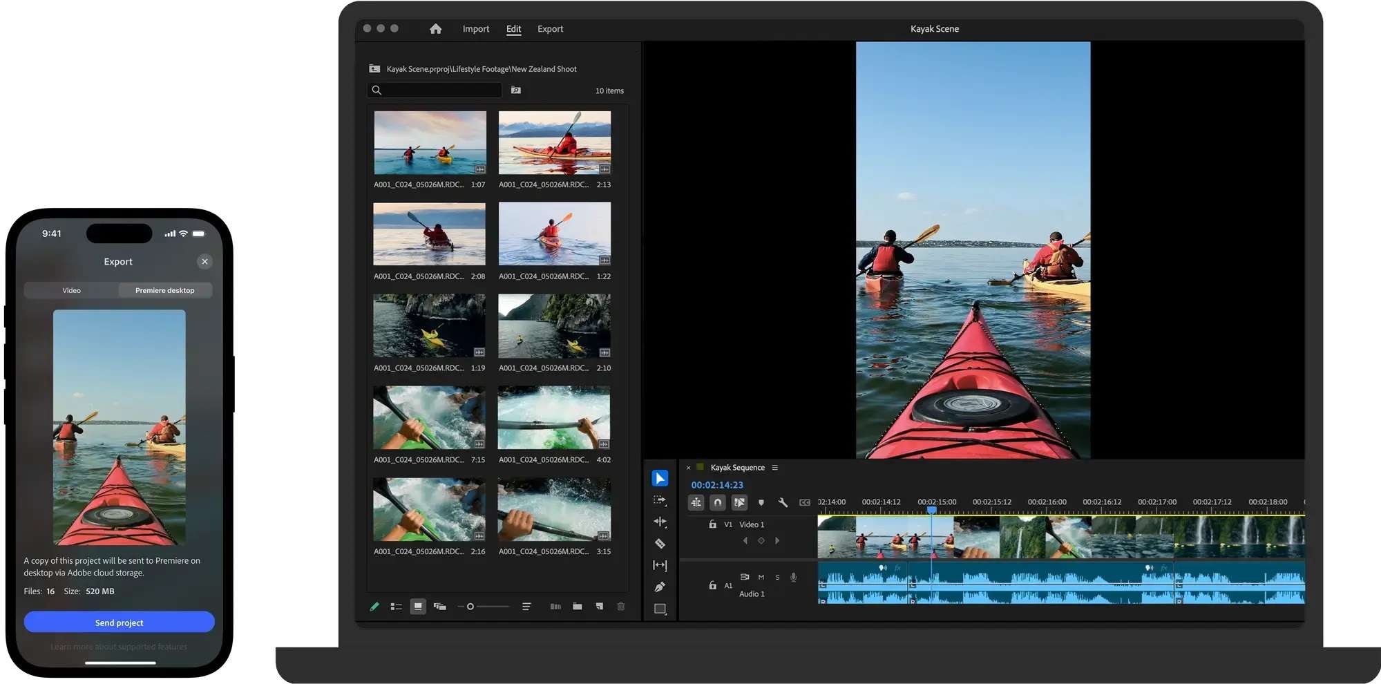The height and width of the screenshot is (684, 1381).
Task: Create a new bin with folder icon
Action: 578,607
